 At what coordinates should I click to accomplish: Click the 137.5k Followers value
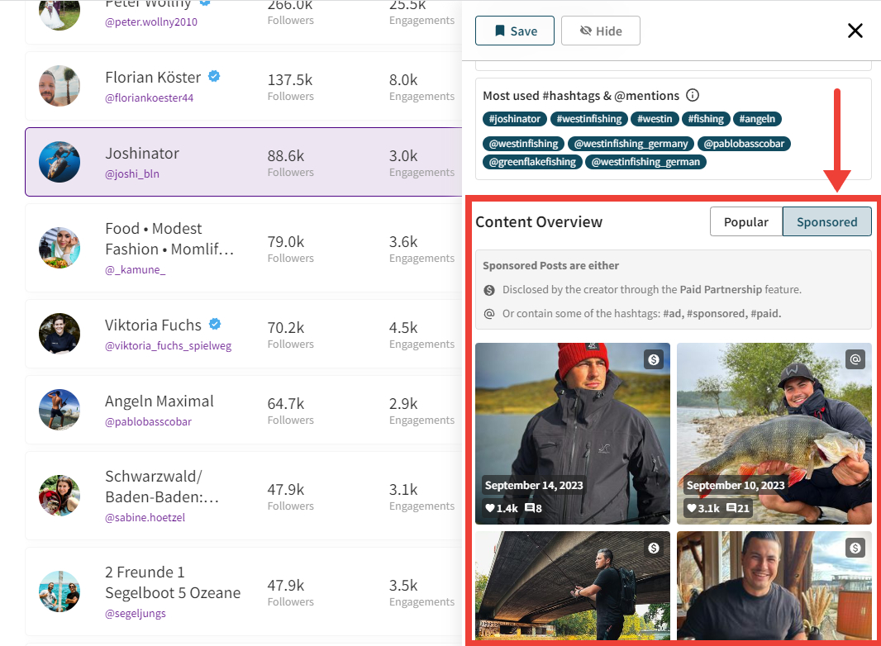pos(290,80)
